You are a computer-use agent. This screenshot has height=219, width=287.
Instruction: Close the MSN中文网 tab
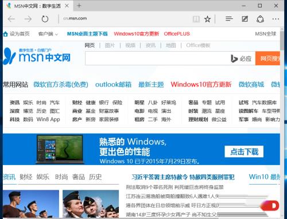(x=67, y=6)
